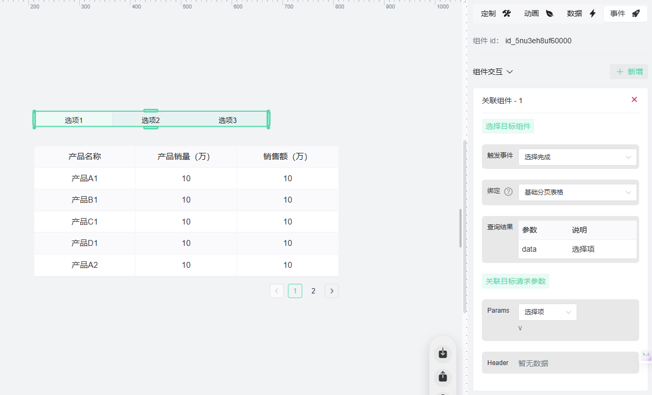Click the 关联目标请求参数 label
Viewport: 652px width, 395px height.
pos(516,281)
